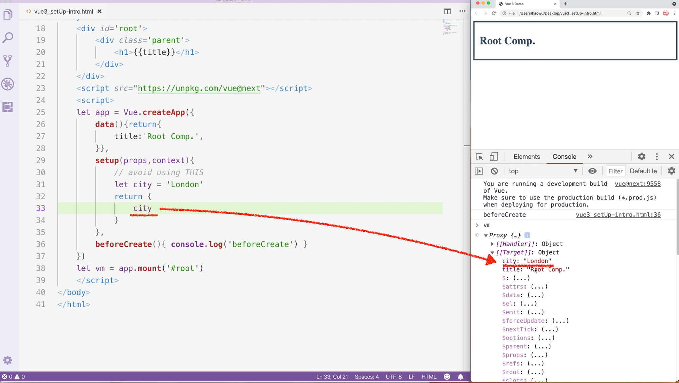This screenshot has height=383, width=679.
Task: Open the Search icon in activity bar
Action: (8, 38)
